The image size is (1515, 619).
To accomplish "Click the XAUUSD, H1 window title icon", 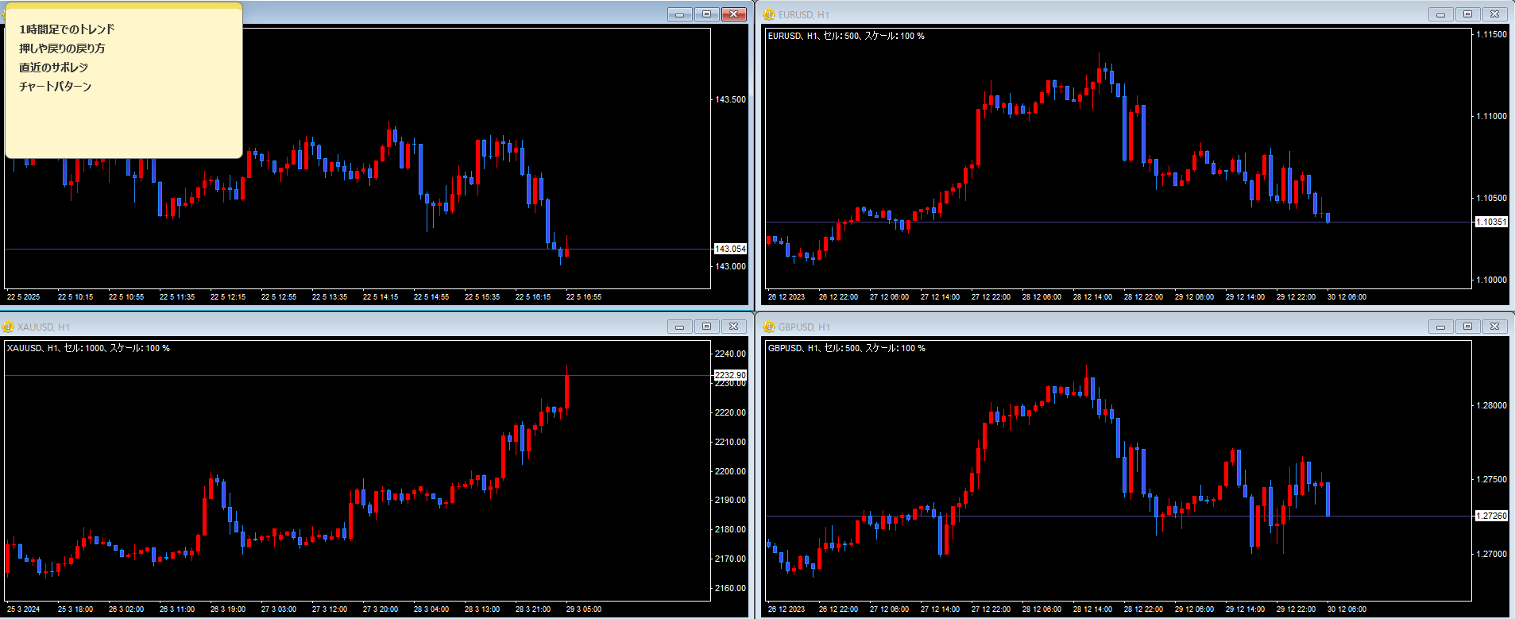I will pos(8,327).
